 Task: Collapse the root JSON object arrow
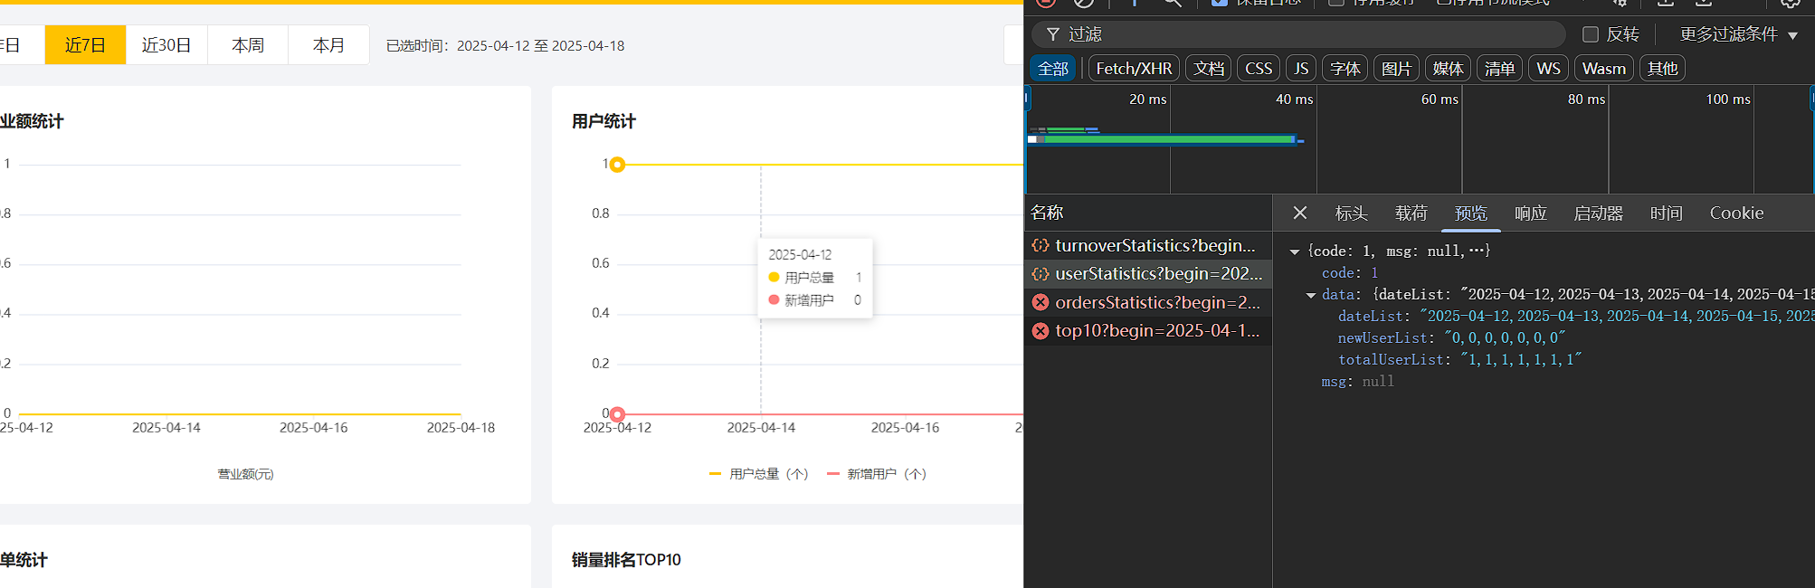[1295, 251]
